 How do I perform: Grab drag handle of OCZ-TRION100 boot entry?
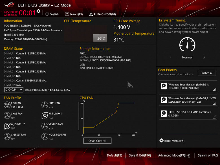pyautogui.click(x=215, y=89)
